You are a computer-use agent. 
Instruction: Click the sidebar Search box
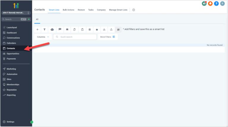[14, 19]
